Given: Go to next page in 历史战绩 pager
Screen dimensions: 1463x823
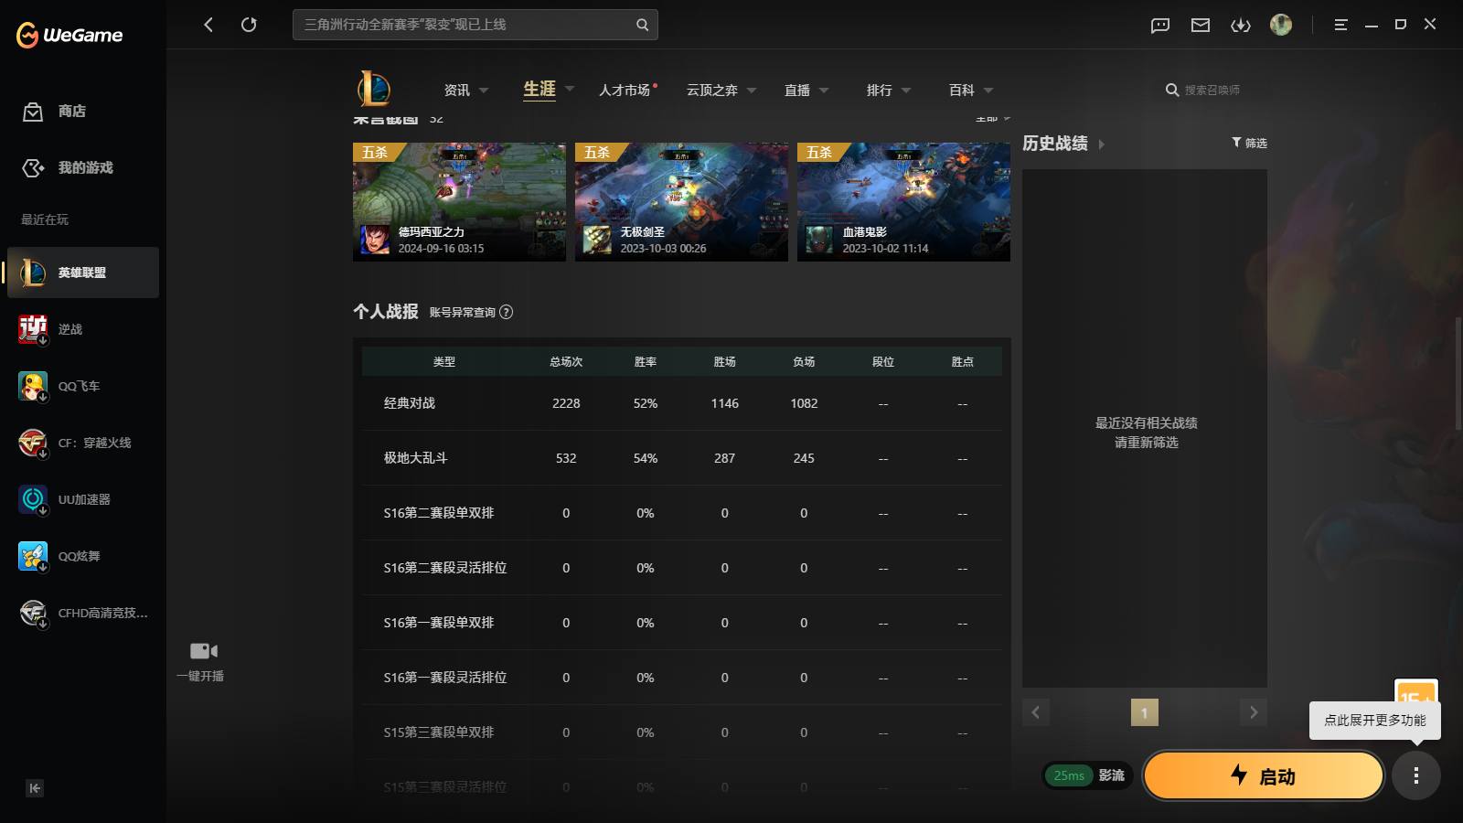Looking at the screenshot, I should coord(1254,712).
